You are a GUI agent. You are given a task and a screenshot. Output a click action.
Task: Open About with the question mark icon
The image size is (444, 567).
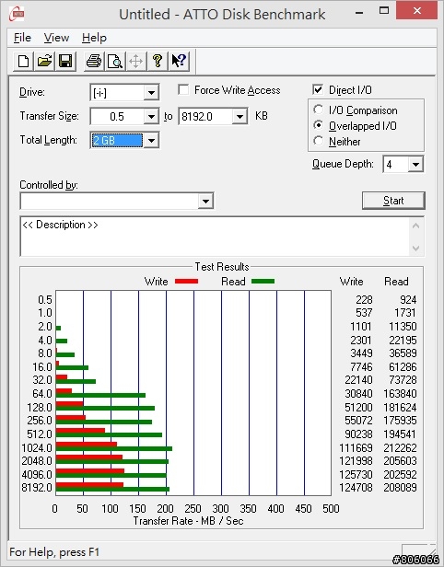click(158, 61)
